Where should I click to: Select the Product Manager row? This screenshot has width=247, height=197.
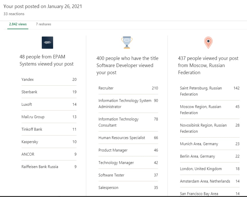(x=128, y=150)
